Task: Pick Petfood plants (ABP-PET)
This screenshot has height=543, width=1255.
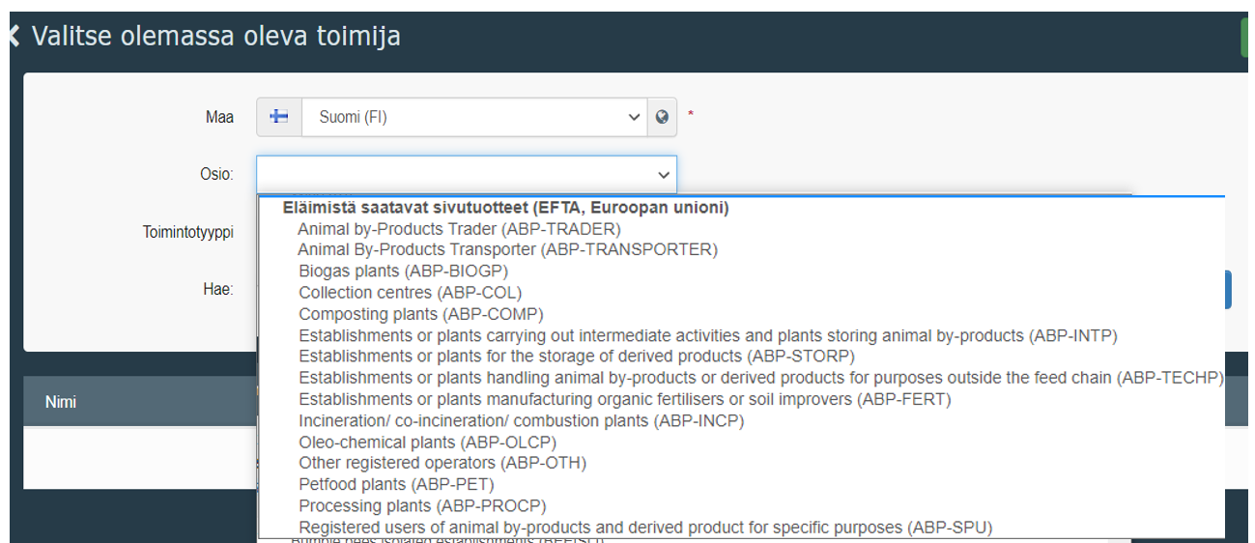Action: [396, 484]
